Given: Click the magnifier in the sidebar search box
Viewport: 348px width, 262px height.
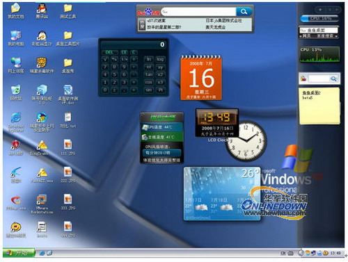Looking at the screenshot, I should point(333,79).
